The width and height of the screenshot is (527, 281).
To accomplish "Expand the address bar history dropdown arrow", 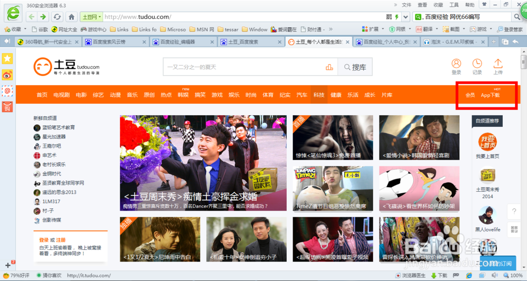I will 406,16.
